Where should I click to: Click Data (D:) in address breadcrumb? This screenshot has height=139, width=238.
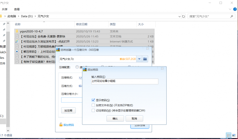27,16
